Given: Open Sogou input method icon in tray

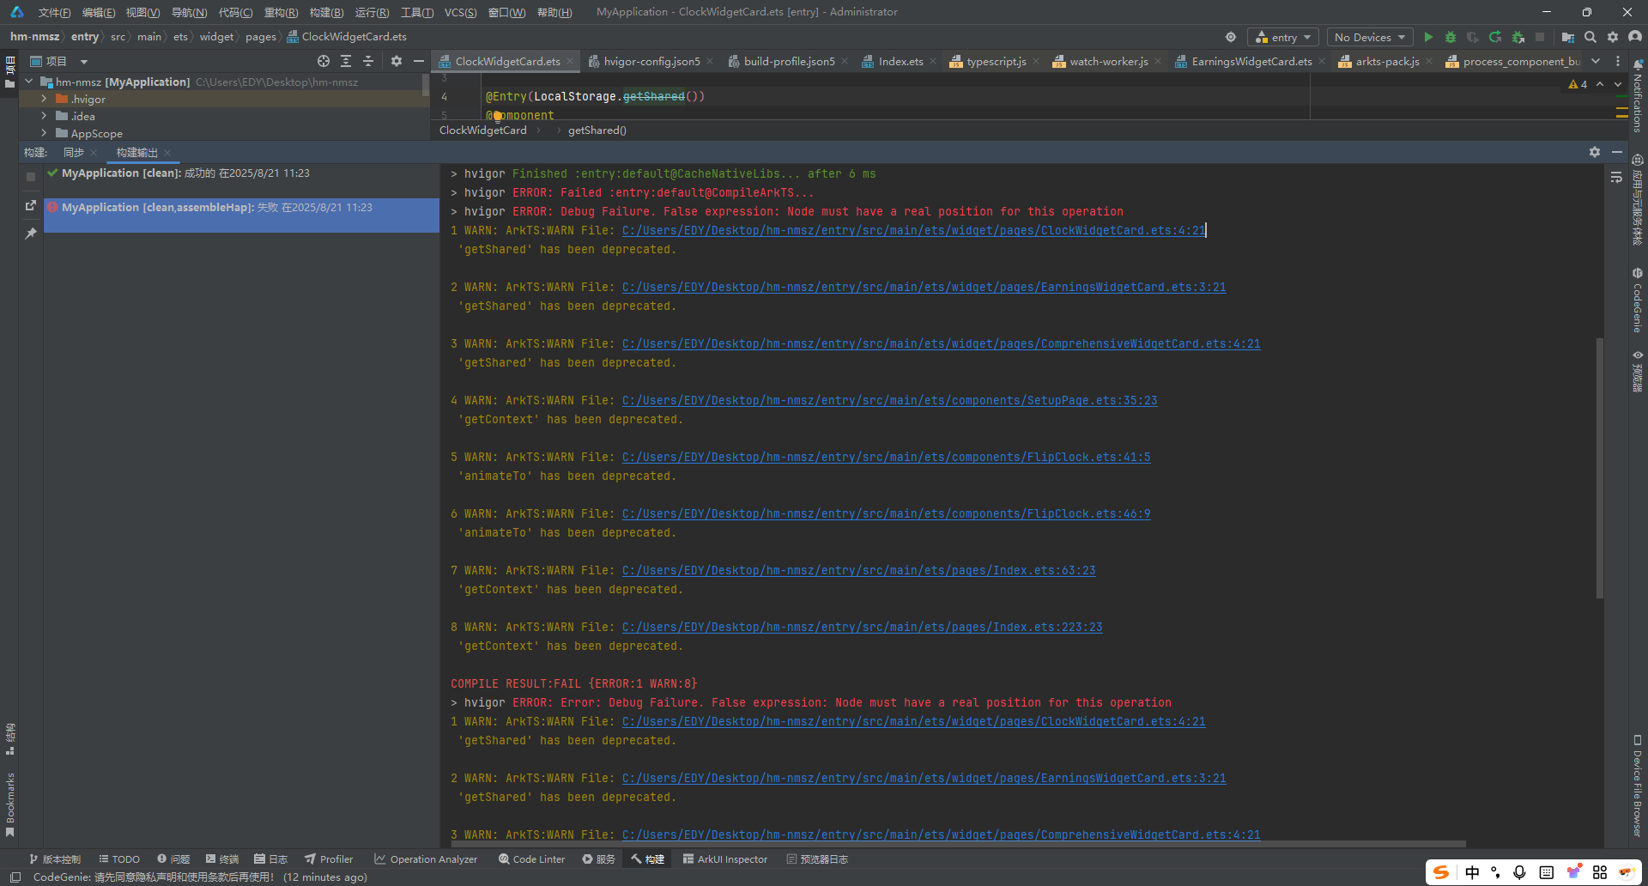Looking at the screenshot, I should 1441,872.
